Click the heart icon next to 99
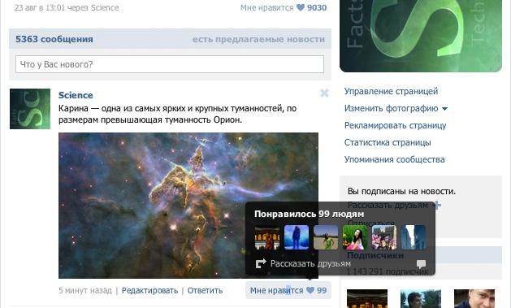 pyautogui.click(x=310, y=290)
